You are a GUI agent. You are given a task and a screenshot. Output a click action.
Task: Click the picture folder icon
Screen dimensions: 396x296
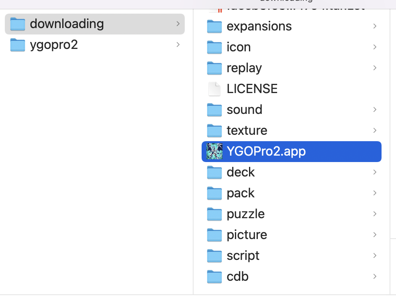214,235
